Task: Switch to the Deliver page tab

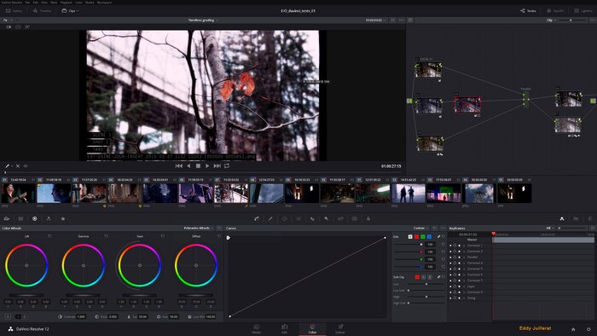Action: (340, 329)
